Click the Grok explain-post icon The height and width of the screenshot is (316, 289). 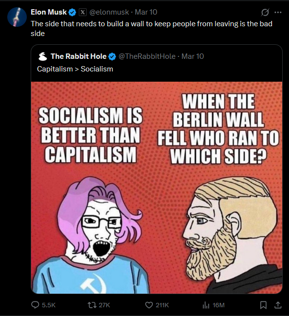[265, 12]
